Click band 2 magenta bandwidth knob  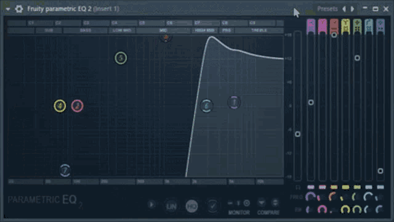(x=322, y=210)
